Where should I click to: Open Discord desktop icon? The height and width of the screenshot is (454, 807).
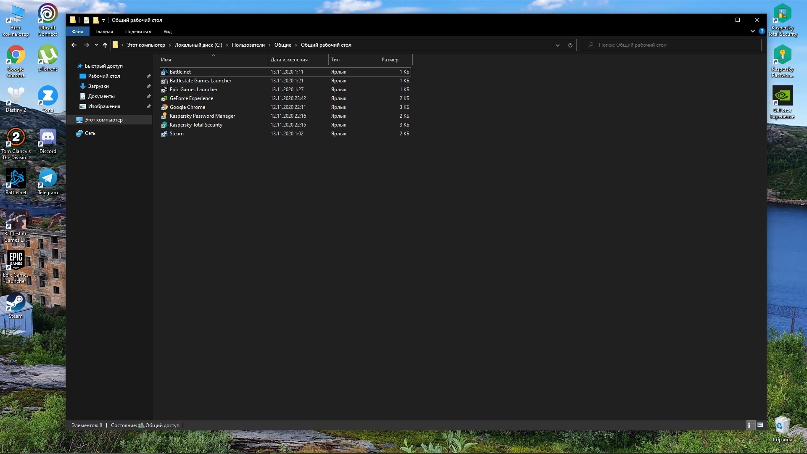click(47, 140)
